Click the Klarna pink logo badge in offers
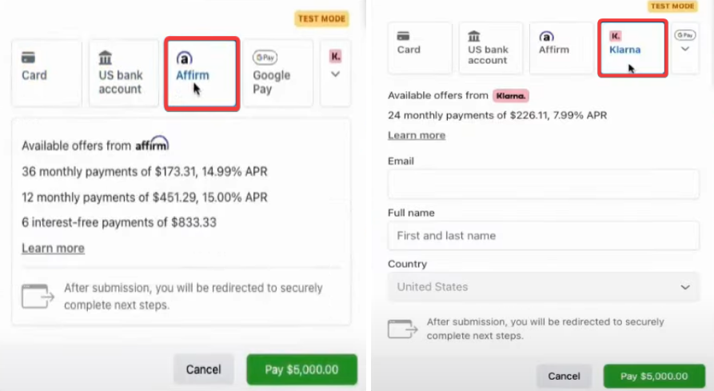Viewport: 714px width, 391px height. 511,96
